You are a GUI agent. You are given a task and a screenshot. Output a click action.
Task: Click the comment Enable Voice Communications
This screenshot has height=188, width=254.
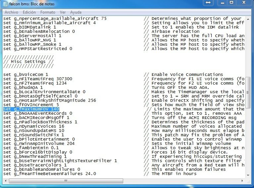(x=183, y=75)
